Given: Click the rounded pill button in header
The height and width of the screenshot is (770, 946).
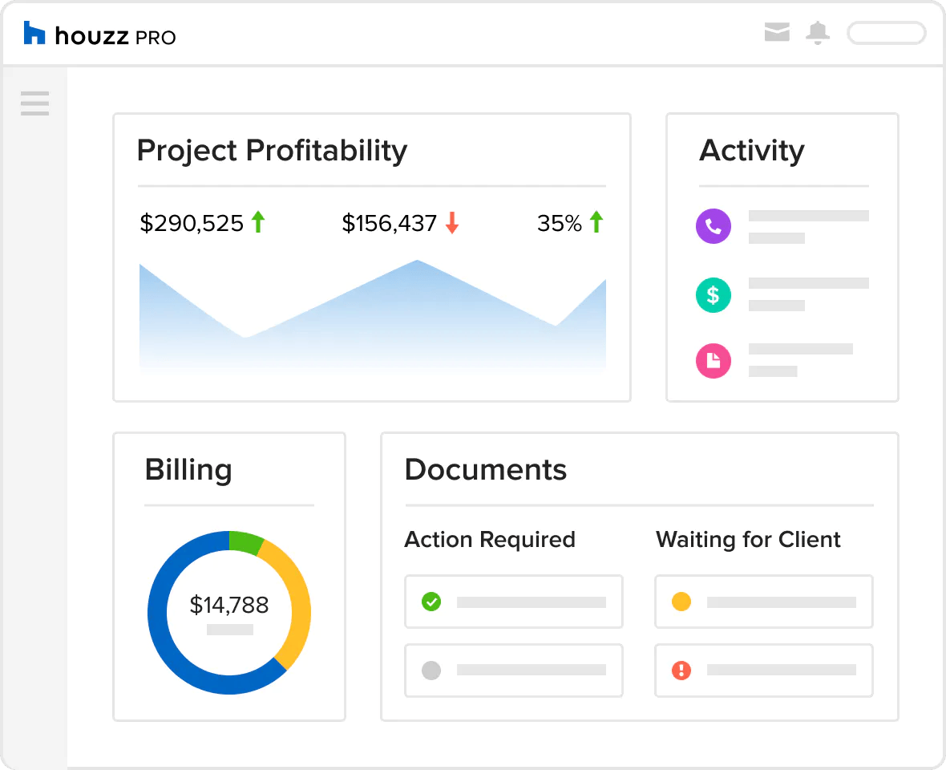Looking at the screenshot, I should 886,33.
